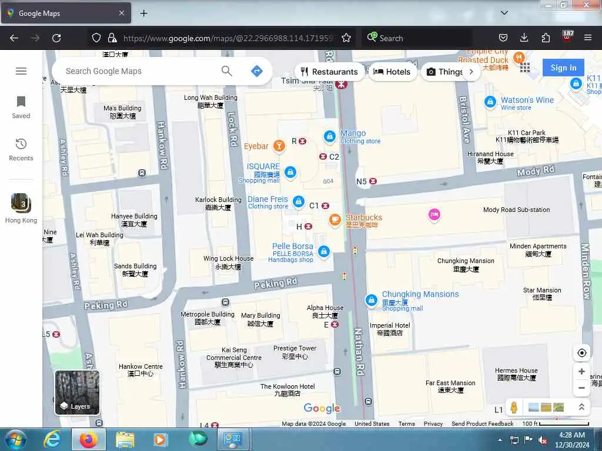Open Firefox application menu

(587, 38)
